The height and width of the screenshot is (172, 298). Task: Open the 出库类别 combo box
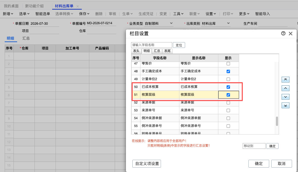click(x=216, y=23)
